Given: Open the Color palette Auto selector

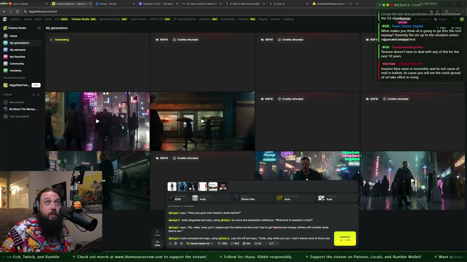Looking at the screenshot, I should pyautogui.click(x=295, y=198).
